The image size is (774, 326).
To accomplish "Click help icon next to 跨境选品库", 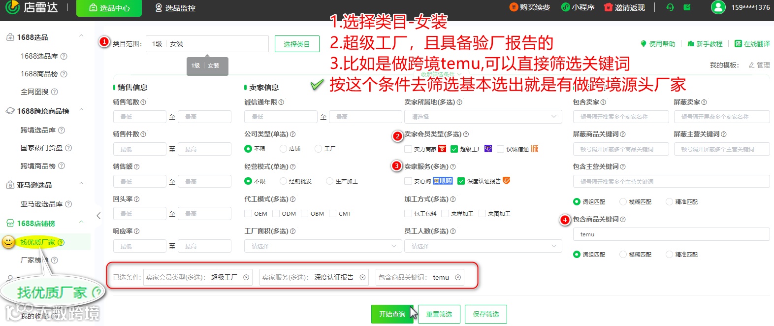I will 62,130.
